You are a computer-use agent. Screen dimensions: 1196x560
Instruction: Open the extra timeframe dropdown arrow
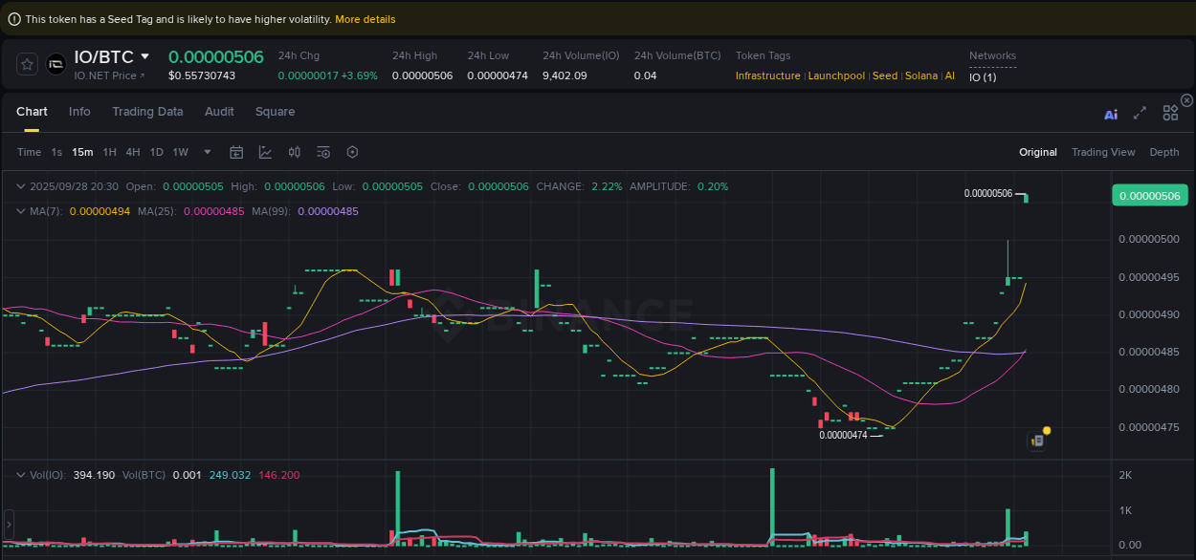click(x=207, y=152)
